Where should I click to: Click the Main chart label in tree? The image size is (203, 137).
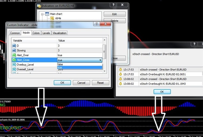56,14
